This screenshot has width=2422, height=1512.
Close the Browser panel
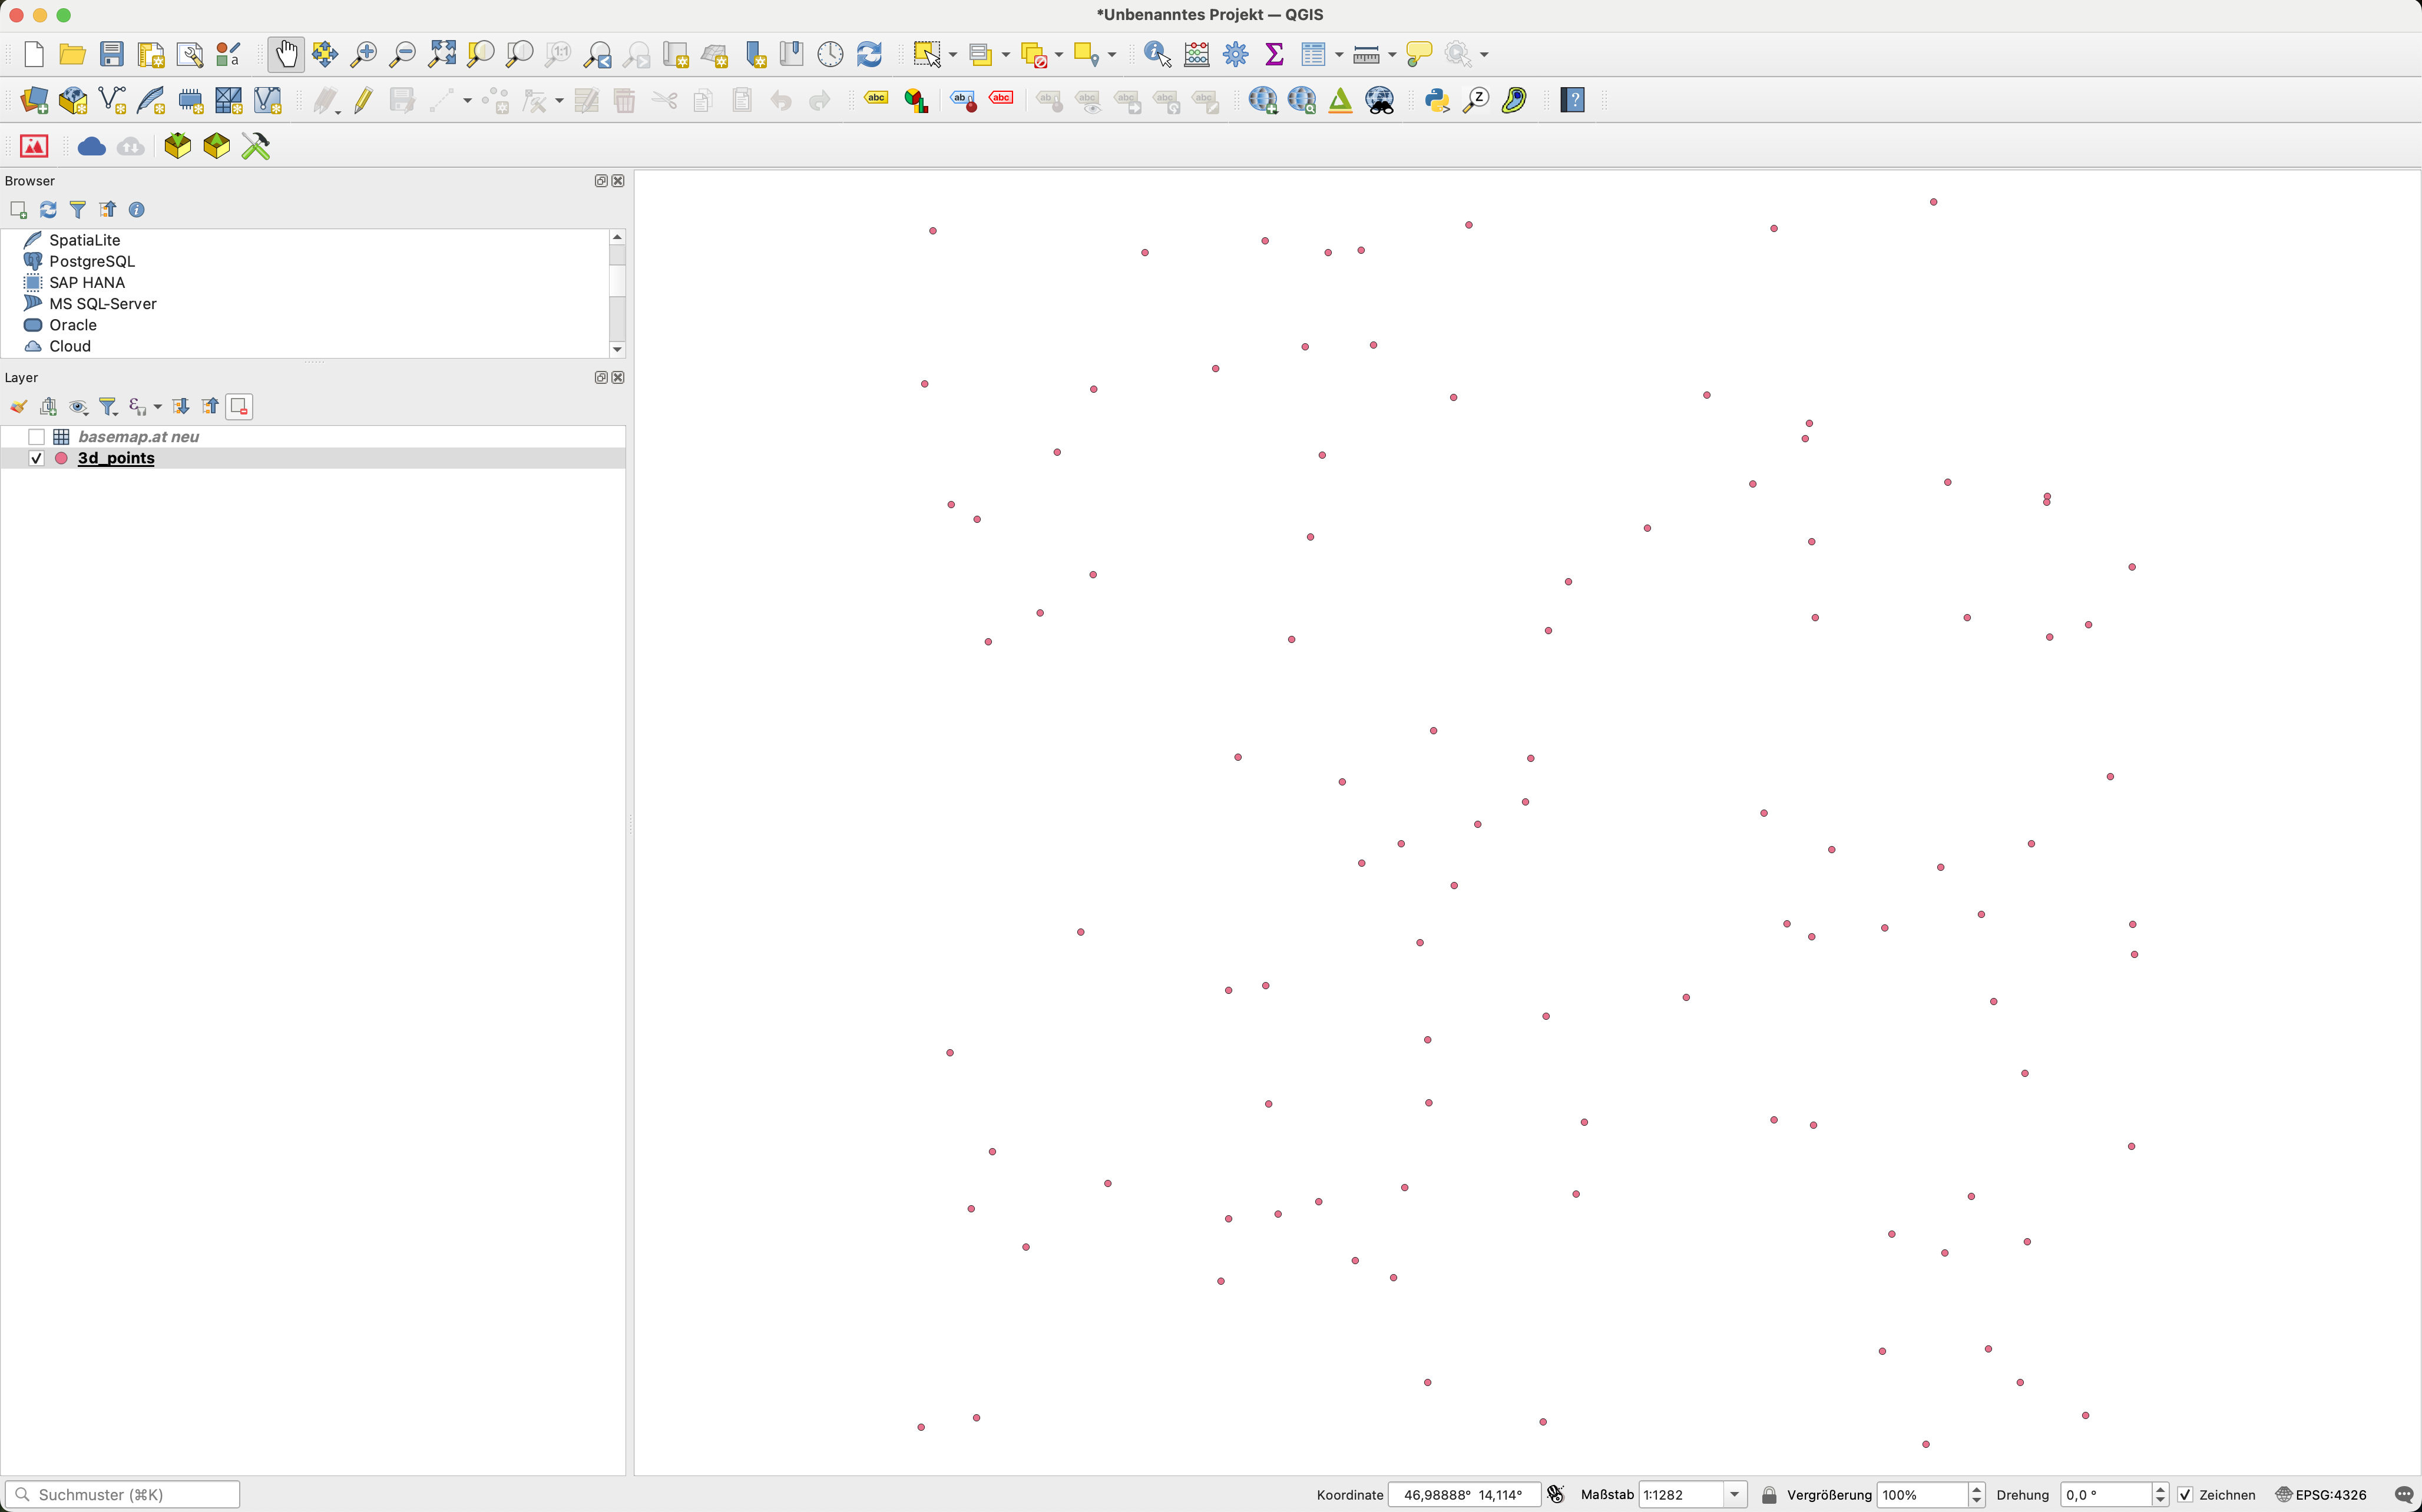pos(618,181)
